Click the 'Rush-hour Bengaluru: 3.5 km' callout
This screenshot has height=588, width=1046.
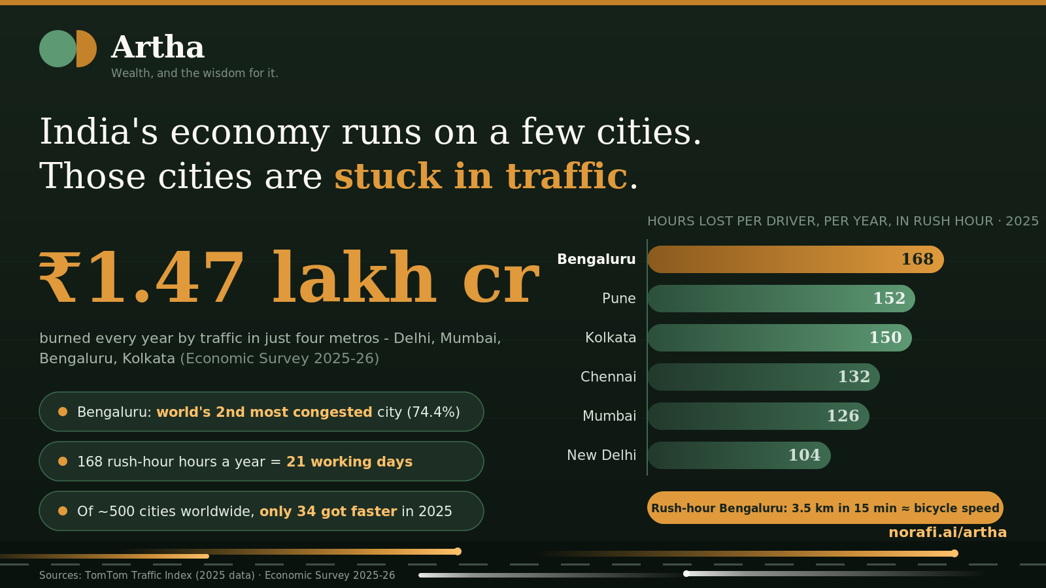click(x=825, y=508)
